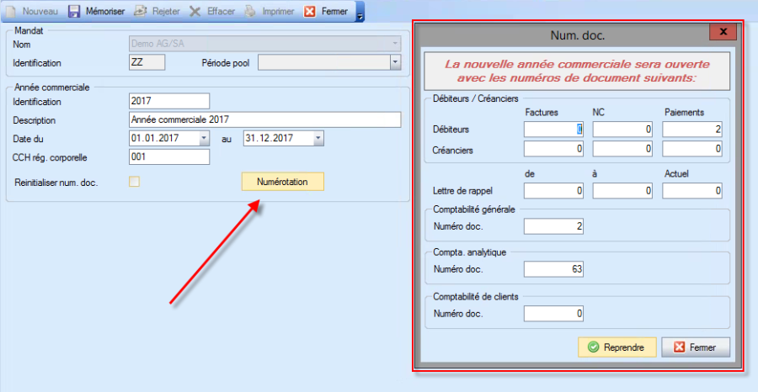758x392 pixels.
Task: Click the Mandat Identification field ZZ
Action: (147, 62)
